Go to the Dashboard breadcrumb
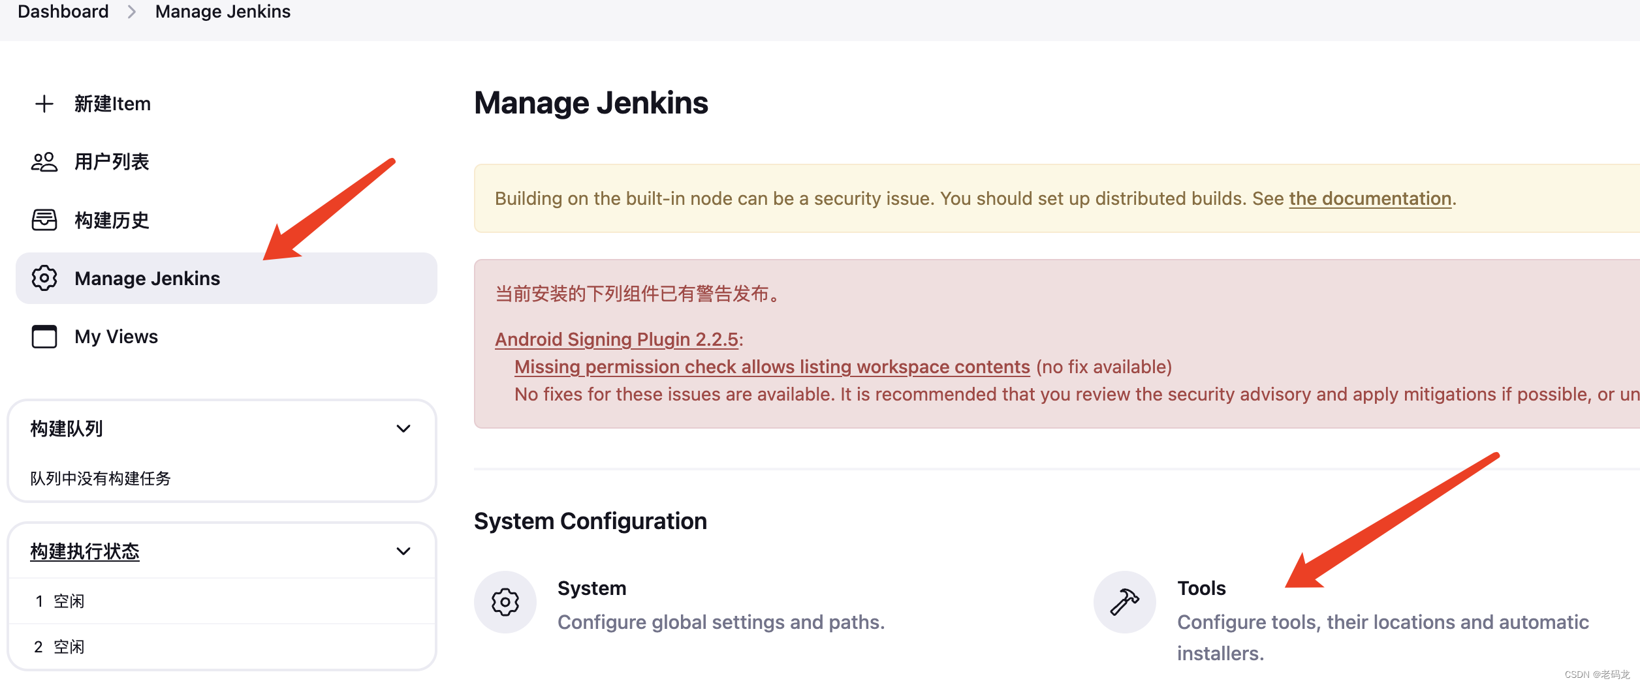The image size is (1640, 685). pyautogui.click(x=63, y=12)
